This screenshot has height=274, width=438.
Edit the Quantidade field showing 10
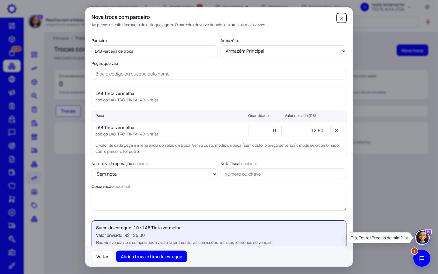click(265, 131)
